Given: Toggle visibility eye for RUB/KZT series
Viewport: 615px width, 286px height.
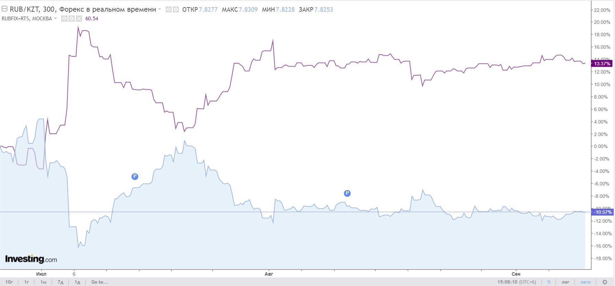Looking at the screenshot, I should [169, 10].
